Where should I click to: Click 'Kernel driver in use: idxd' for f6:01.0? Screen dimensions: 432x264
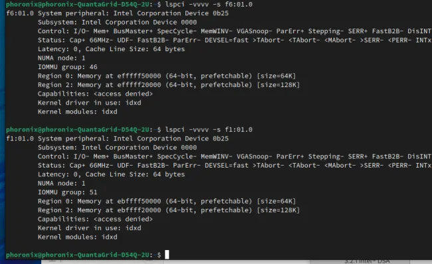pyautogui.click(x=90, y=103)
